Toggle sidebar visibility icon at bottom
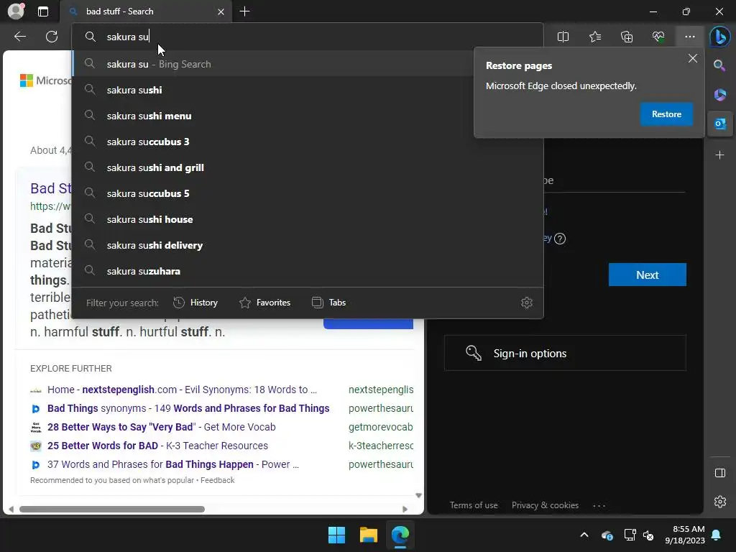The width and height of the screenshot is (736, 552). click(x=719, y=473)
